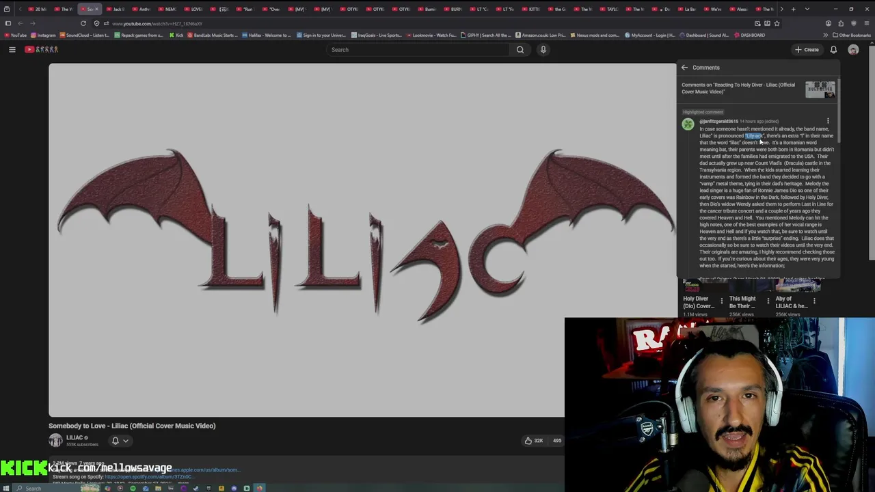Switch to the active Somebody to Love tab
This screenshot has height=492, width=875.
pyautogui.click(x=89, y=9)
